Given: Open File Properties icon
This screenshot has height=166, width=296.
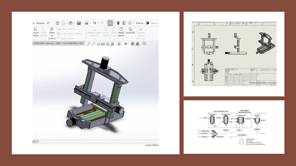Looking at the screenshot, I should click(x=124, y=23).
